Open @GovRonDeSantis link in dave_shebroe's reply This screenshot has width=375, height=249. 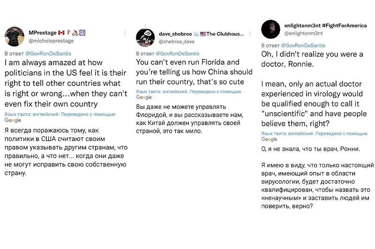[x=178, y=54]
